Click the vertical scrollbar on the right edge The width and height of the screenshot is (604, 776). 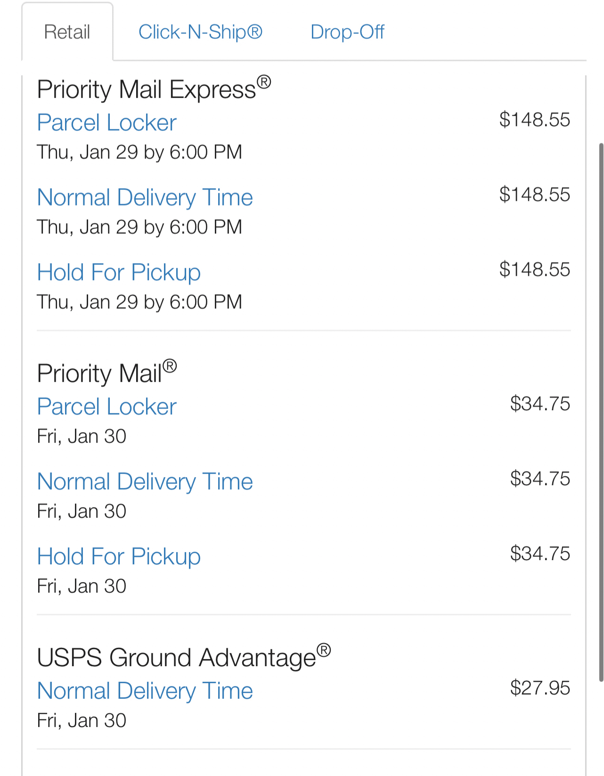click(x=601, y=410)
